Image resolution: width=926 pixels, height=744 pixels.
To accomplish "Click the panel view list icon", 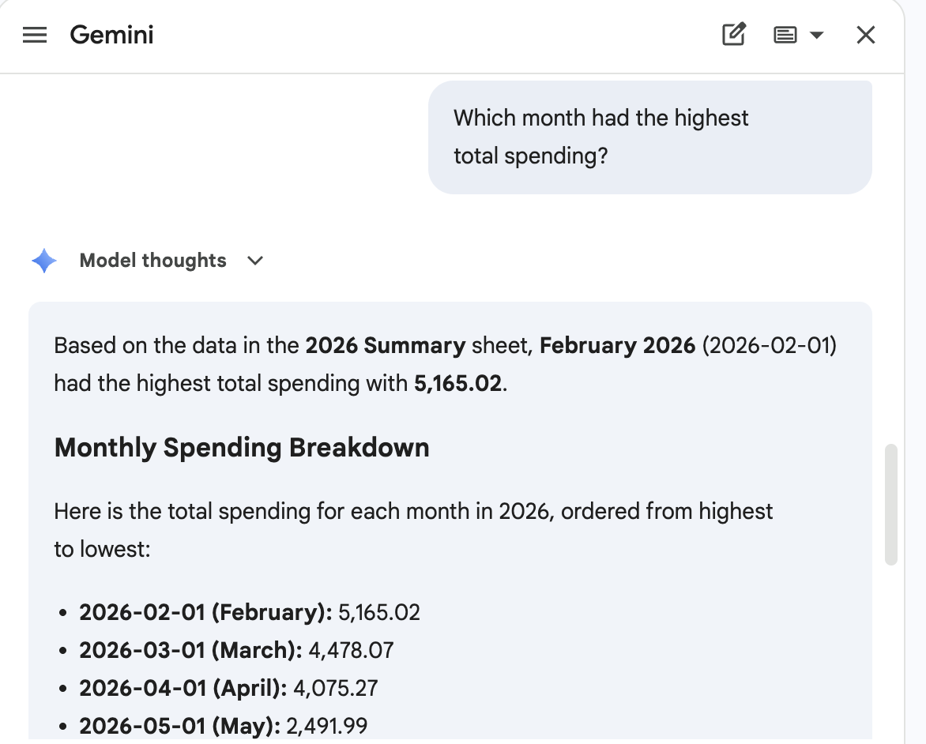I will pos(785,35).
